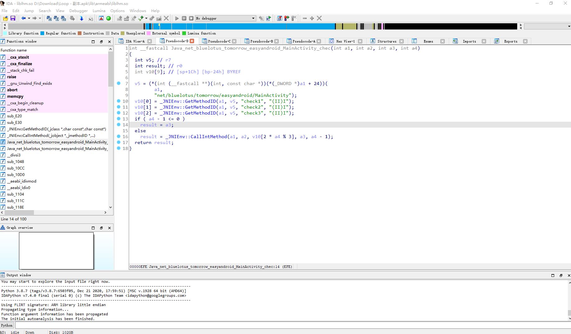571x334 pixels.
Task: Jump back with the blue left arrow
Action: tap(23, 18)
